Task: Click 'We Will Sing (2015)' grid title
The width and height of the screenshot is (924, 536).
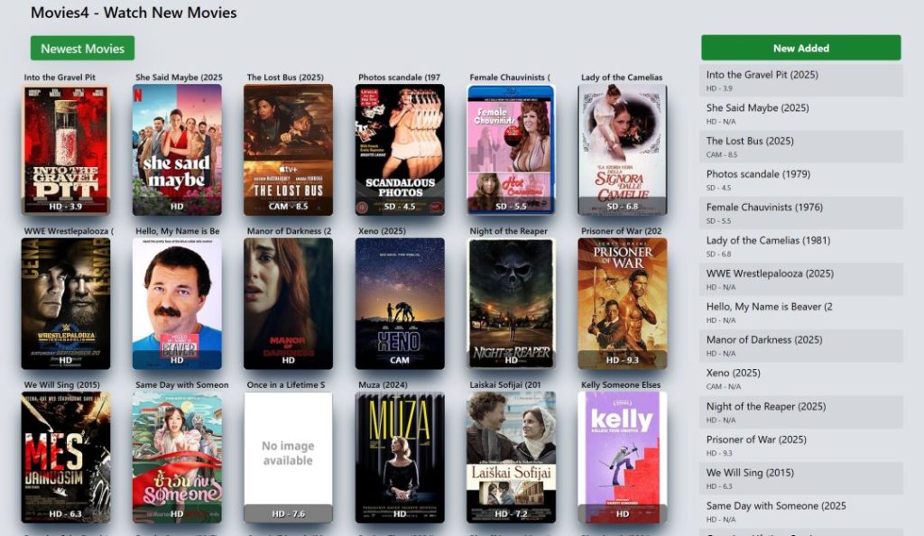Action: click(62, 384)
